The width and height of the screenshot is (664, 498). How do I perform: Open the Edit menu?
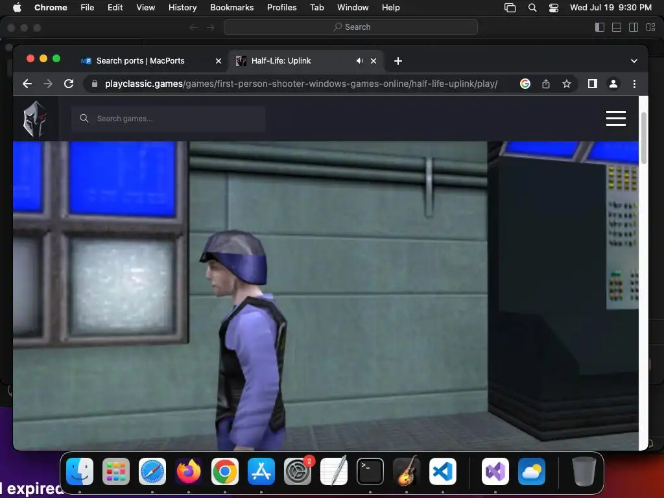pyautogui.click(x=115, y=7)
